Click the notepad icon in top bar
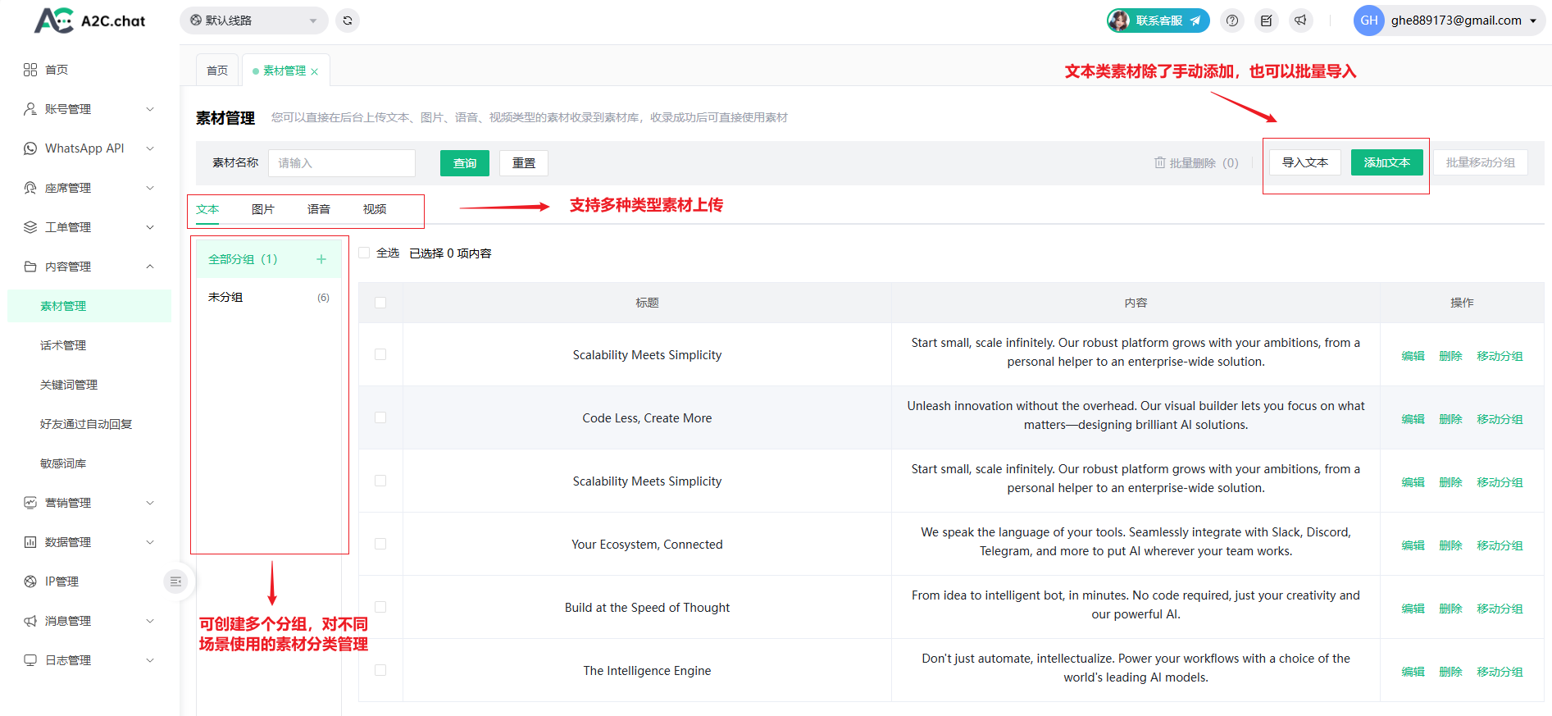The width and height of the screenshot is (1552, 716). click(x=1267, y=21)
